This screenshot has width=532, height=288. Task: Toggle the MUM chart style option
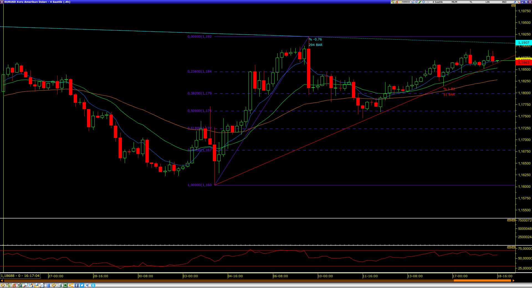click(454, 2)
